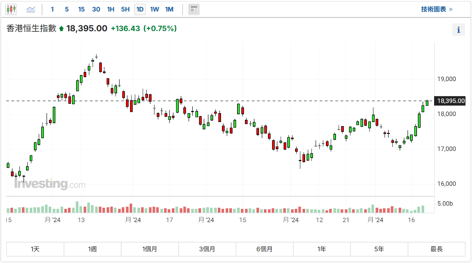Switch to the area chart icon
Screen dimensions: 472x263
pos(31,9)
